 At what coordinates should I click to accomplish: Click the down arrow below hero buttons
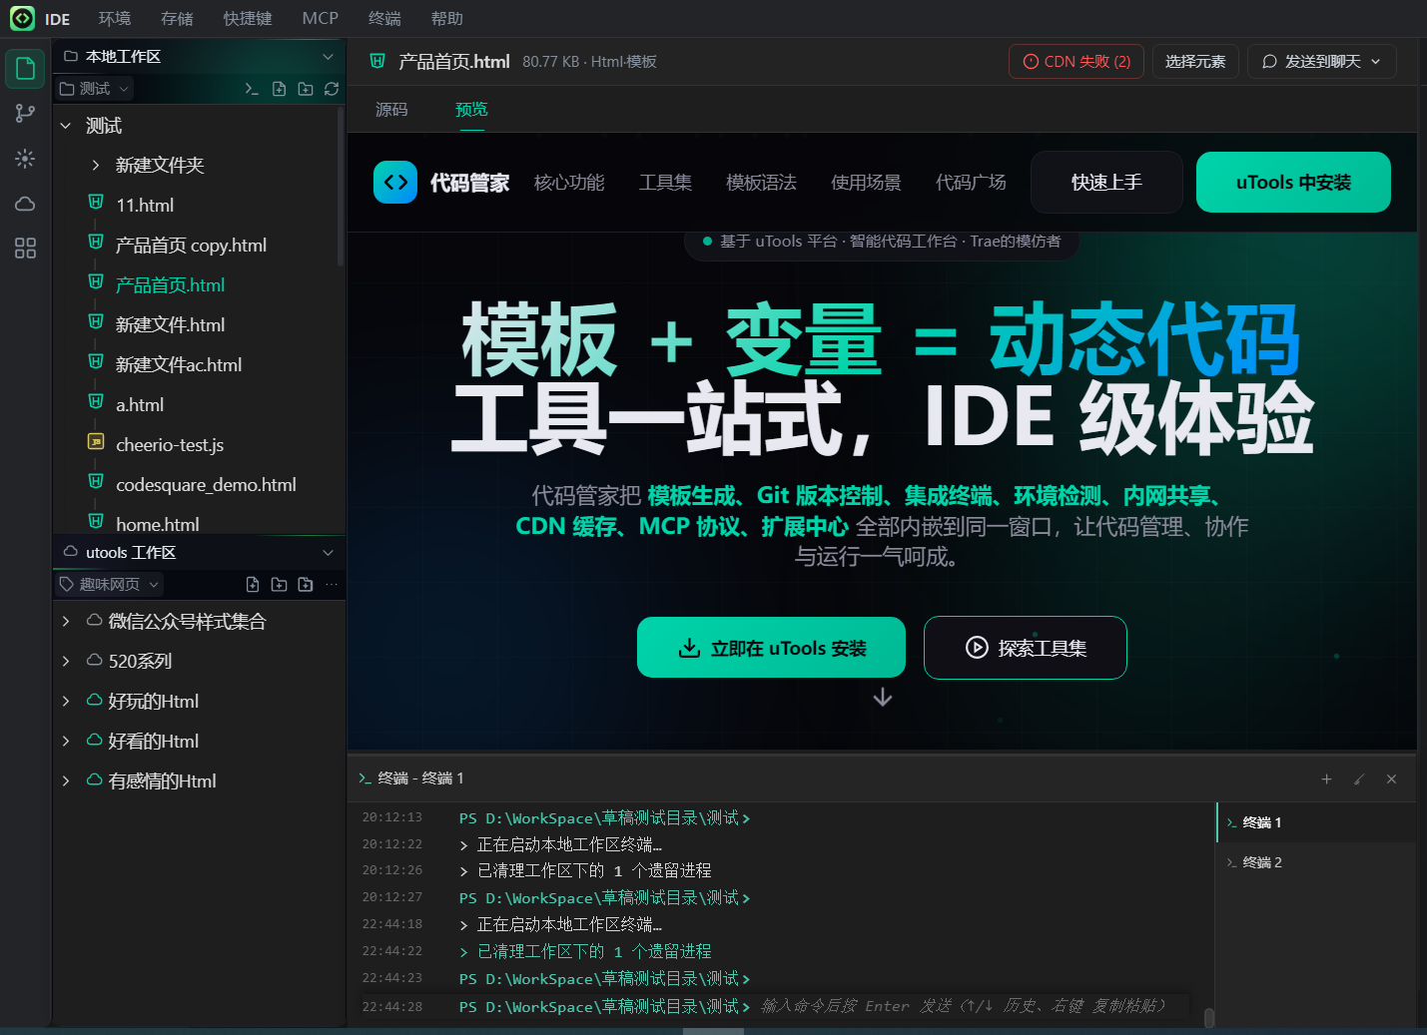(x=883, y=698)
